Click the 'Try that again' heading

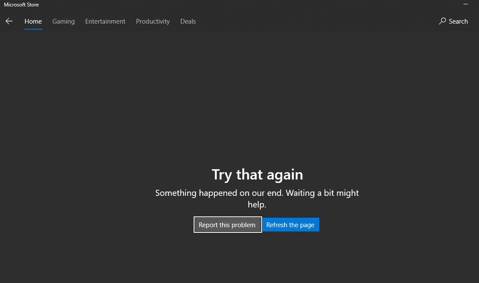(257, 175)
